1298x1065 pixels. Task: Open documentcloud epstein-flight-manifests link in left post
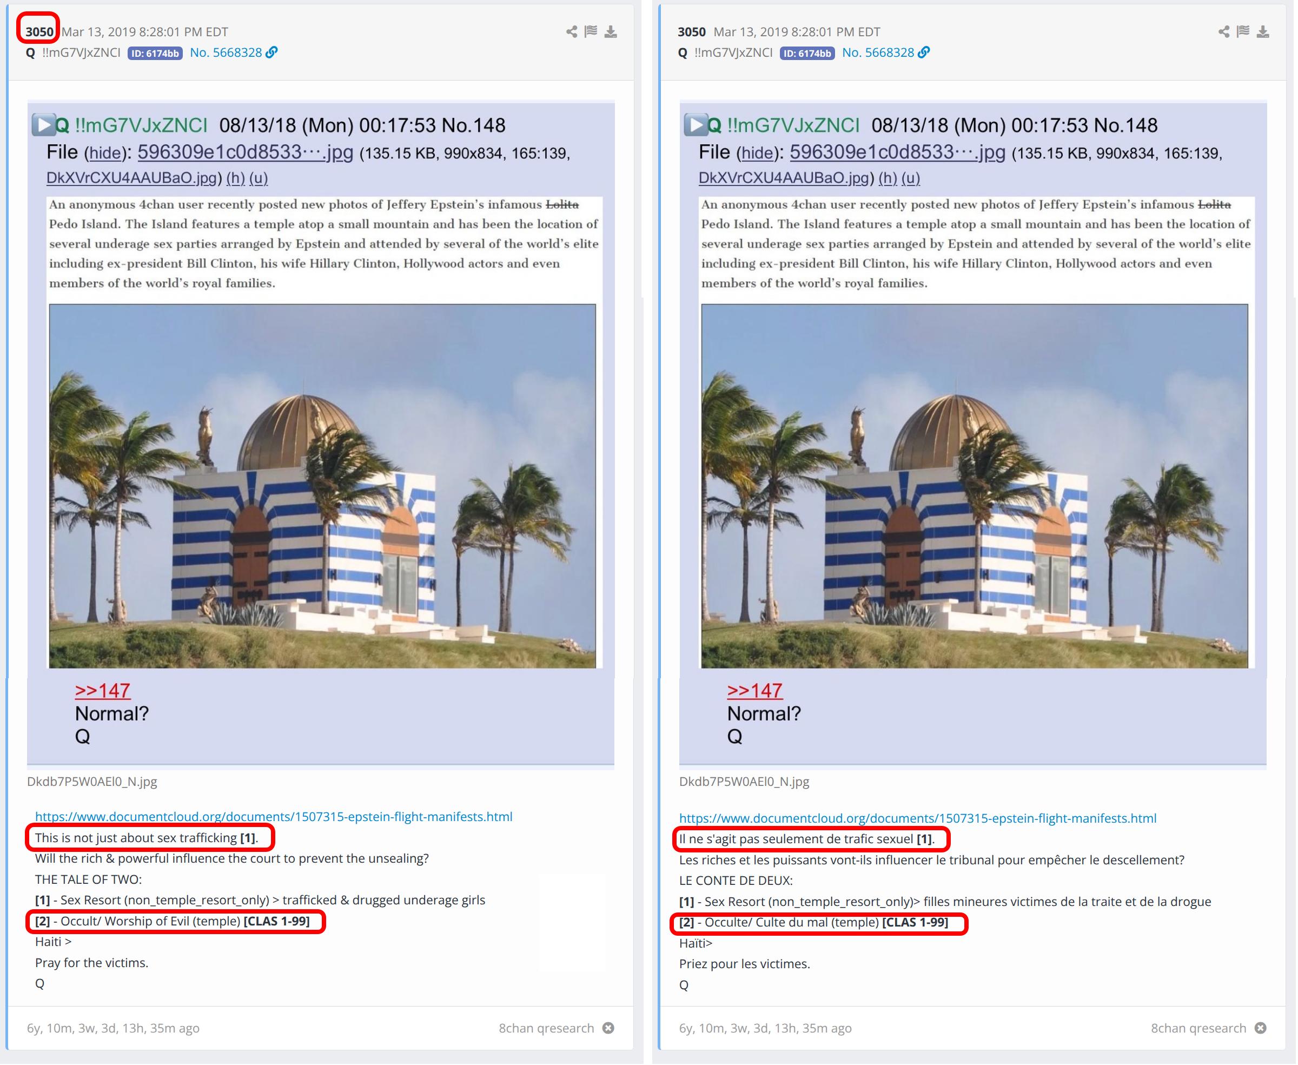pos(274,817)
